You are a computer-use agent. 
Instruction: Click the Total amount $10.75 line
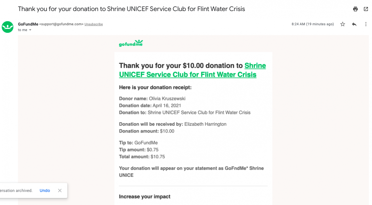tap(142, 157)
